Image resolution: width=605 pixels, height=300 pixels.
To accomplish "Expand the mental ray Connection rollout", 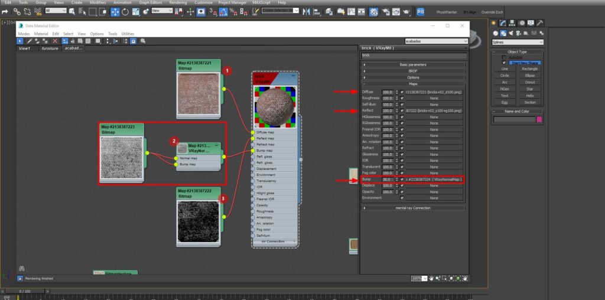I will pos(413,208).
